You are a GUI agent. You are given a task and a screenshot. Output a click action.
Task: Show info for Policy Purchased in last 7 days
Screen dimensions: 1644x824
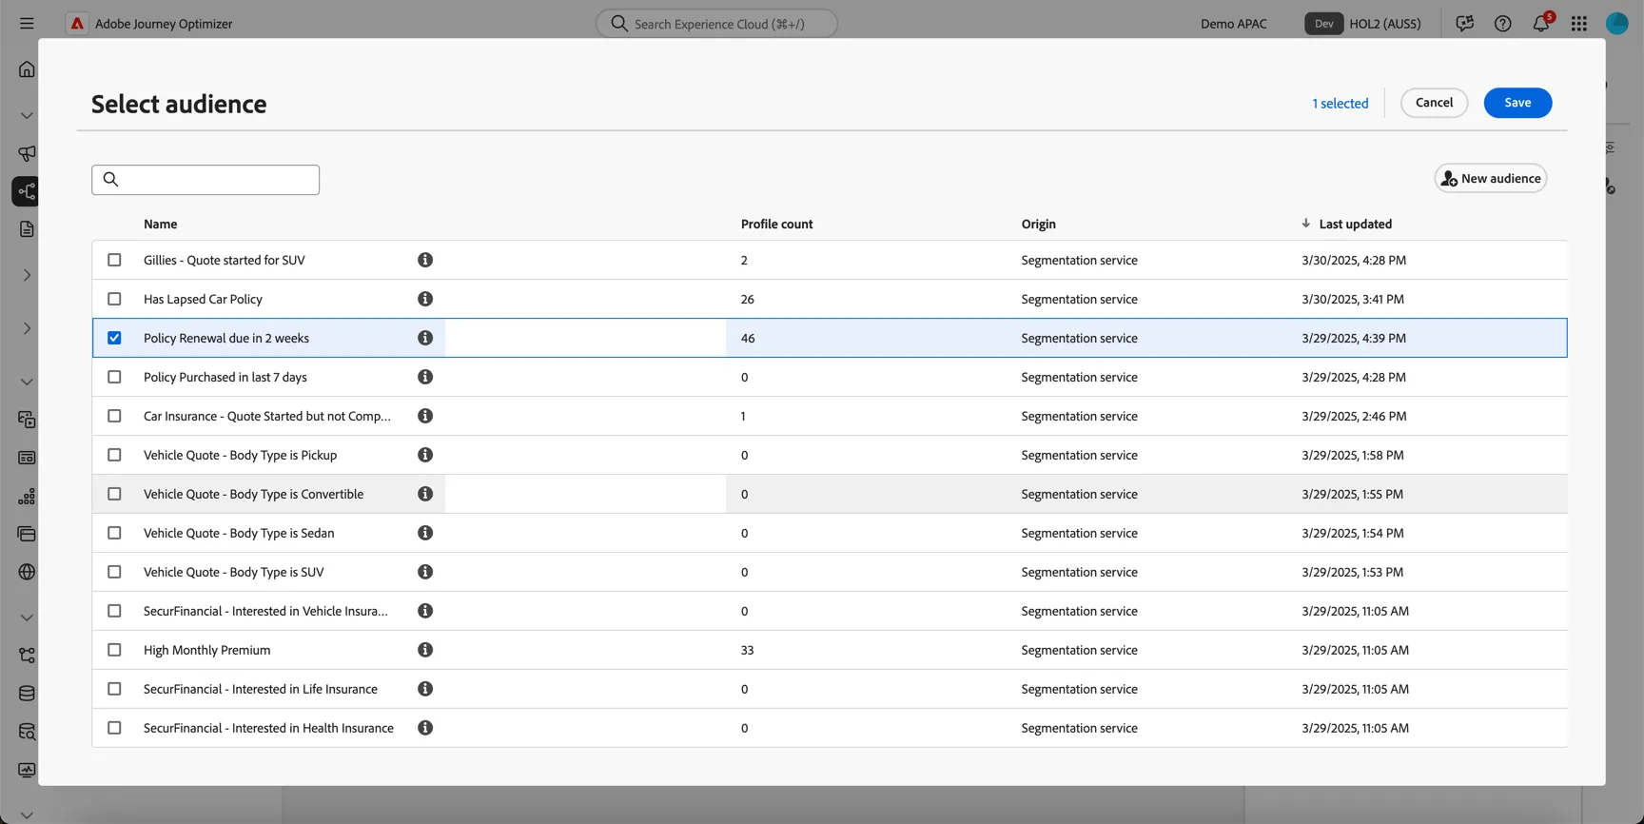425,377
